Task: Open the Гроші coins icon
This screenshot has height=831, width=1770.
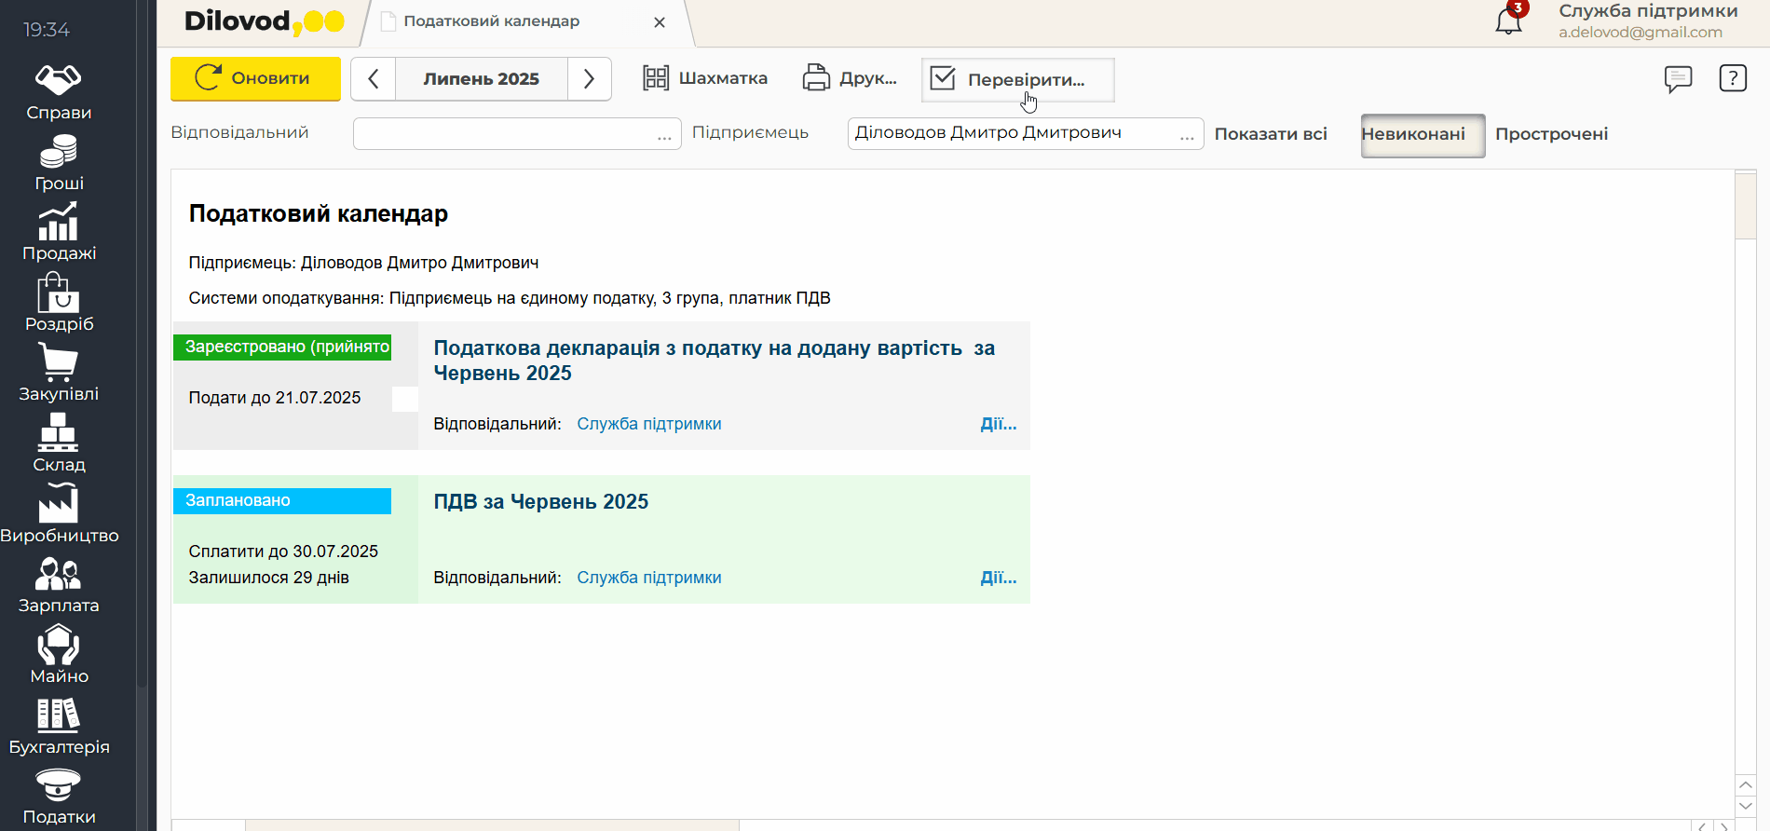Action: coord(58,151)
